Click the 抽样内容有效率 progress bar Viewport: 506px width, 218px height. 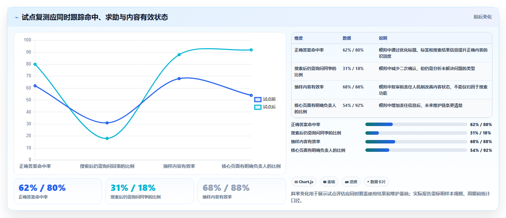click(416, 142)
